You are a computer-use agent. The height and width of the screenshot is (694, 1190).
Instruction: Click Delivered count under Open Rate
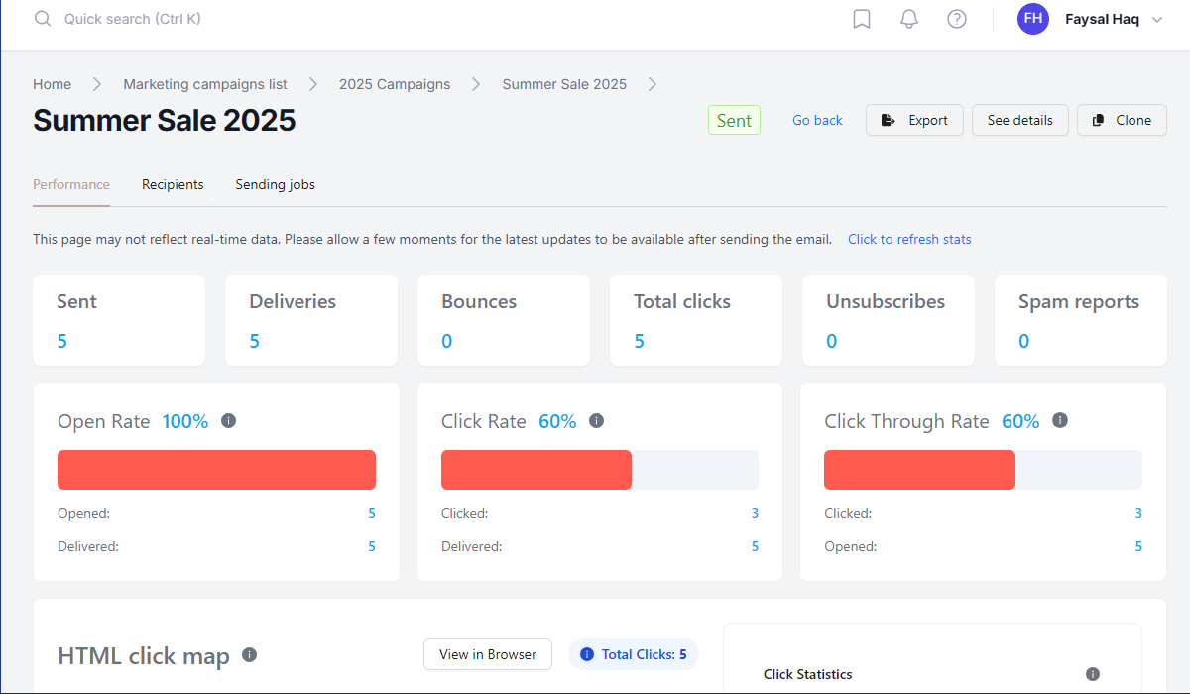(372, 546)
